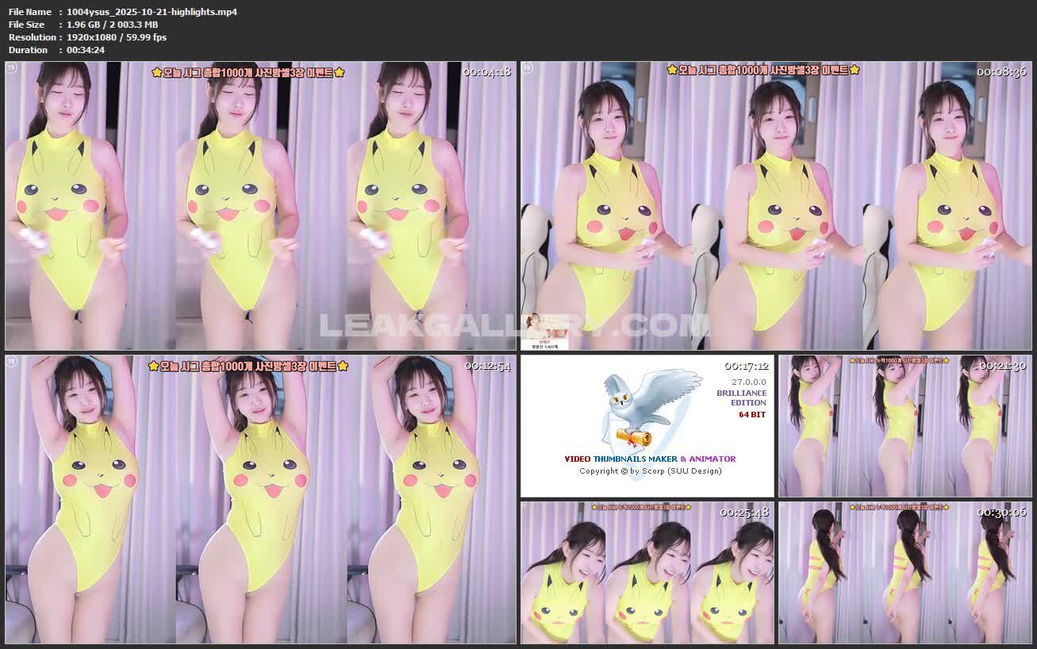Viewport: 1037px width, 649px height.
Task: Select the 00:12:54 timestamp label
Action: [x=486, y=367]
